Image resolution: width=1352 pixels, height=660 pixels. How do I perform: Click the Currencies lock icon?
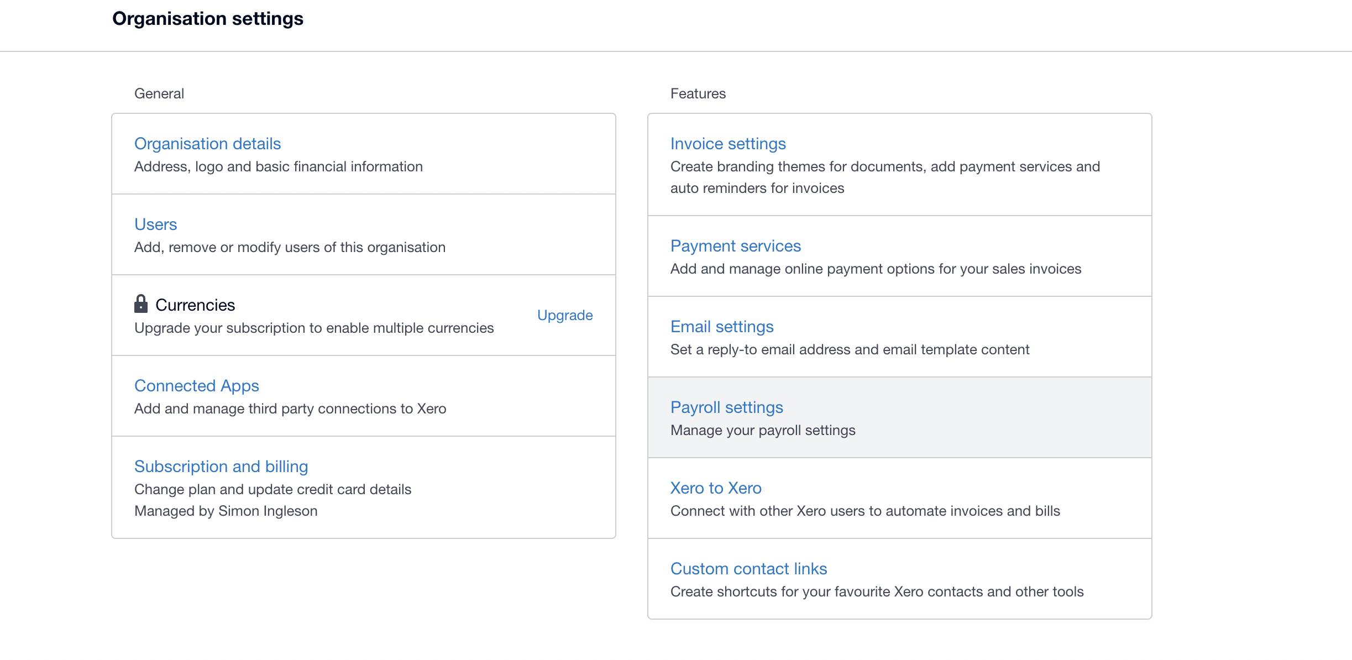pos(141,303)
